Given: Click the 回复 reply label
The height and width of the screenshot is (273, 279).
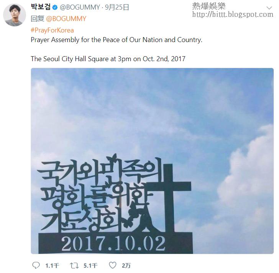Looking at the screenshot, I should [x=38, y=19].
